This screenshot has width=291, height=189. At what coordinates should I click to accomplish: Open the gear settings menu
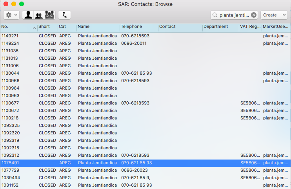(11, 15)
